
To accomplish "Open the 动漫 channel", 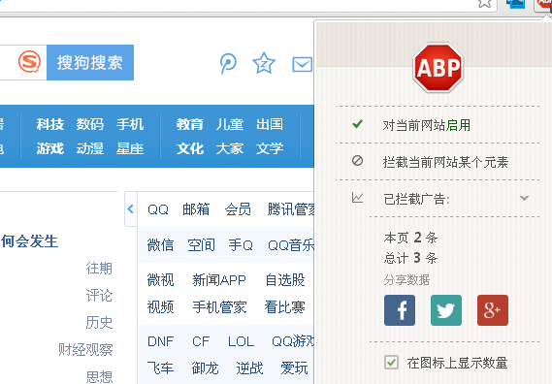I will 90,148.
